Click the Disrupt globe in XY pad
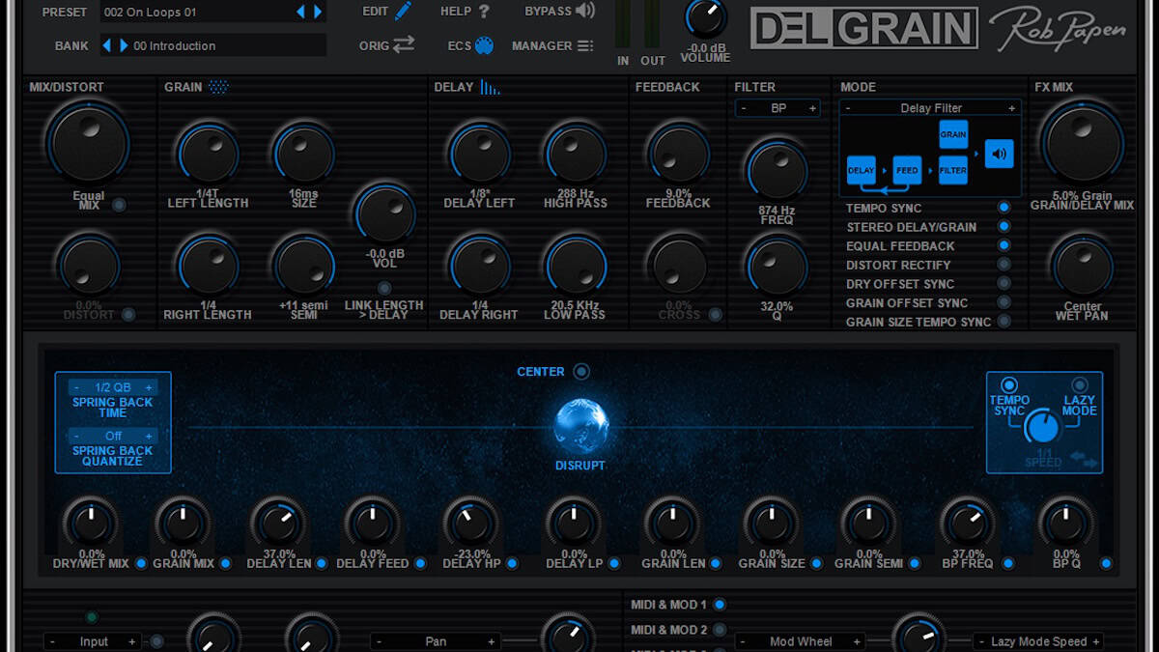 coord(580,426)
